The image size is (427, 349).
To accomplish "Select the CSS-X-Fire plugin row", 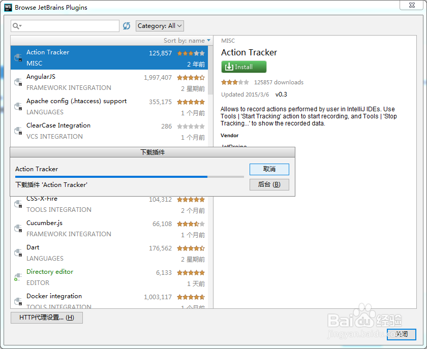I will click(x=109, y=206).
